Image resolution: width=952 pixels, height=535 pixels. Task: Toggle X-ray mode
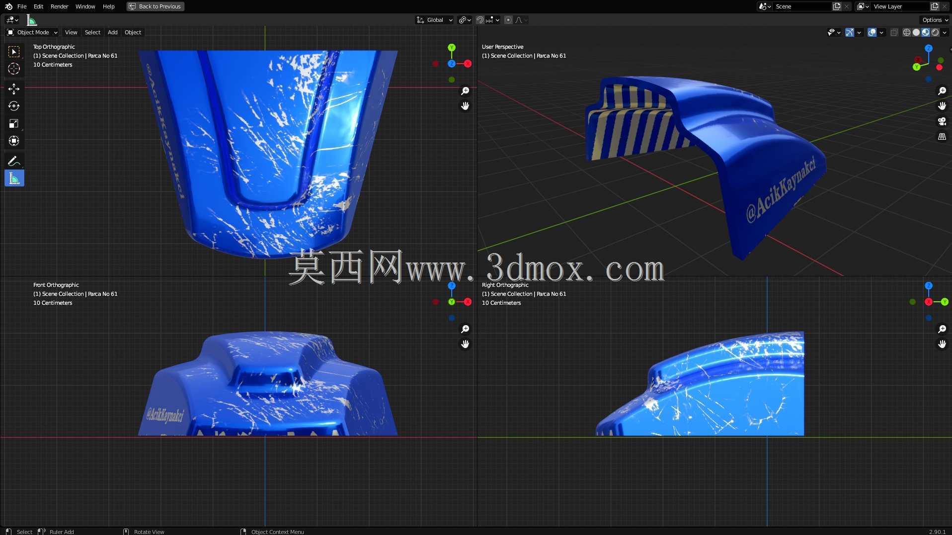coord(894,32)
